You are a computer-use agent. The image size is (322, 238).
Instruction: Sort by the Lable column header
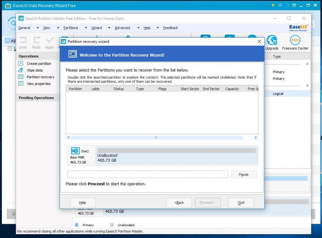pyautogui.click(x=101, y=89)
